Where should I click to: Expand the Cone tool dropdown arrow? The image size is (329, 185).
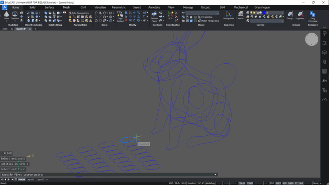tap(7, 21)
